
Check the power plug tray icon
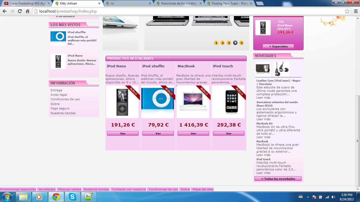point(320,197)
